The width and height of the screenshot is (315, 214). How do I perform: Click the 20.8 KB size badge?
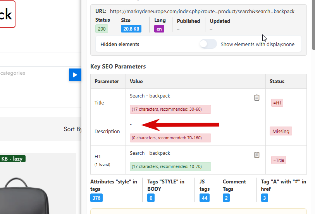tap(131, 29)
